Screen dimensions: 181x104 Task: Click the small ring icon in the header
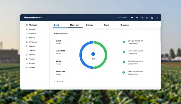pos(142,18)
